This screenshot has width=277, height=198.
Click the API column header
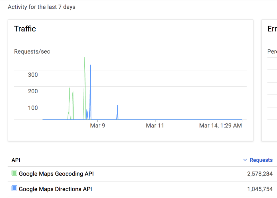point(16,160)
